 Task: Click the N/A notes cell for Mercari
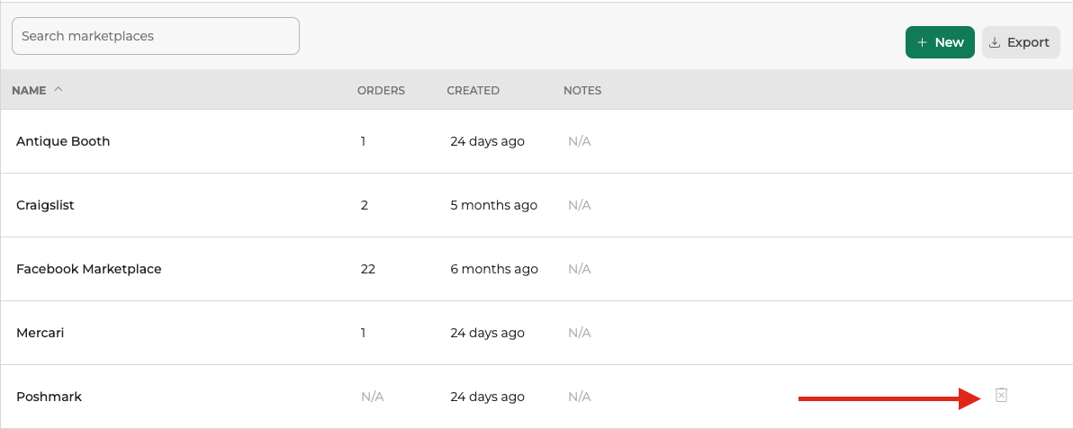(579, 333)
